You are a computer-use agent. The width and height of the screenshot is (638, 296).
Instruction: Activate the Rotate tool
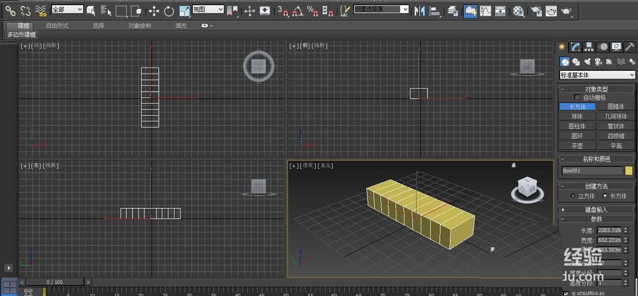pyautogui.click(x=169, y=11)
